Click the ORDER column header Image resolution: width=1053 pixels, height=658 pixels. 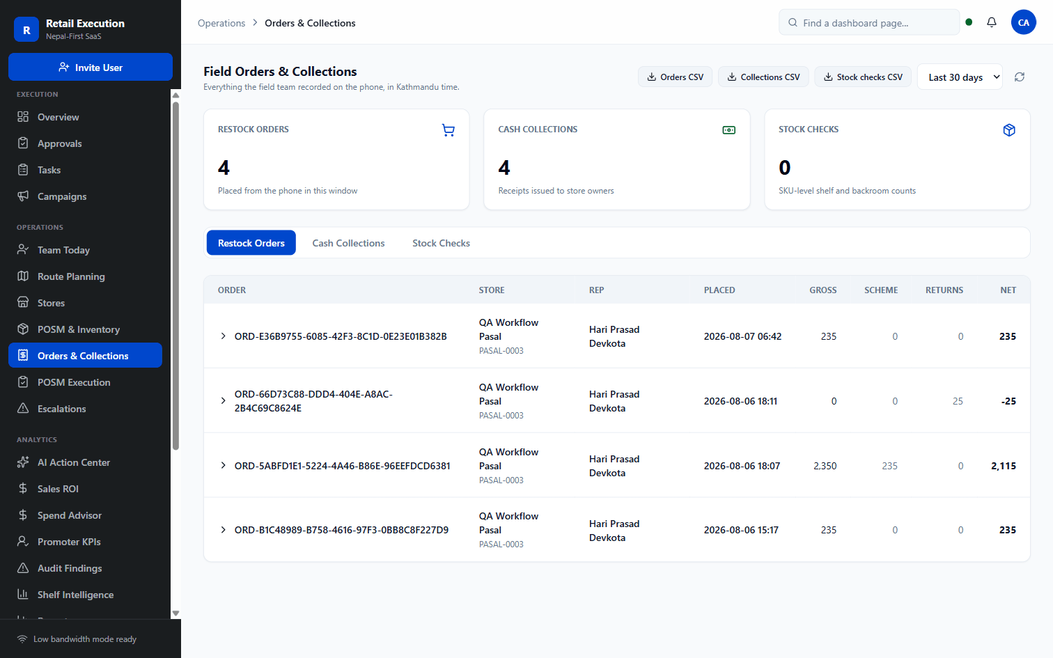[232, 290]
